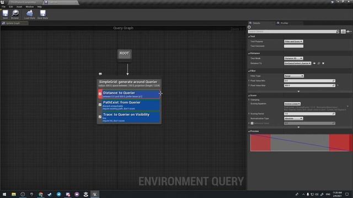
Task: Click the Load Stats icon
Action: (x=29, y=14)
